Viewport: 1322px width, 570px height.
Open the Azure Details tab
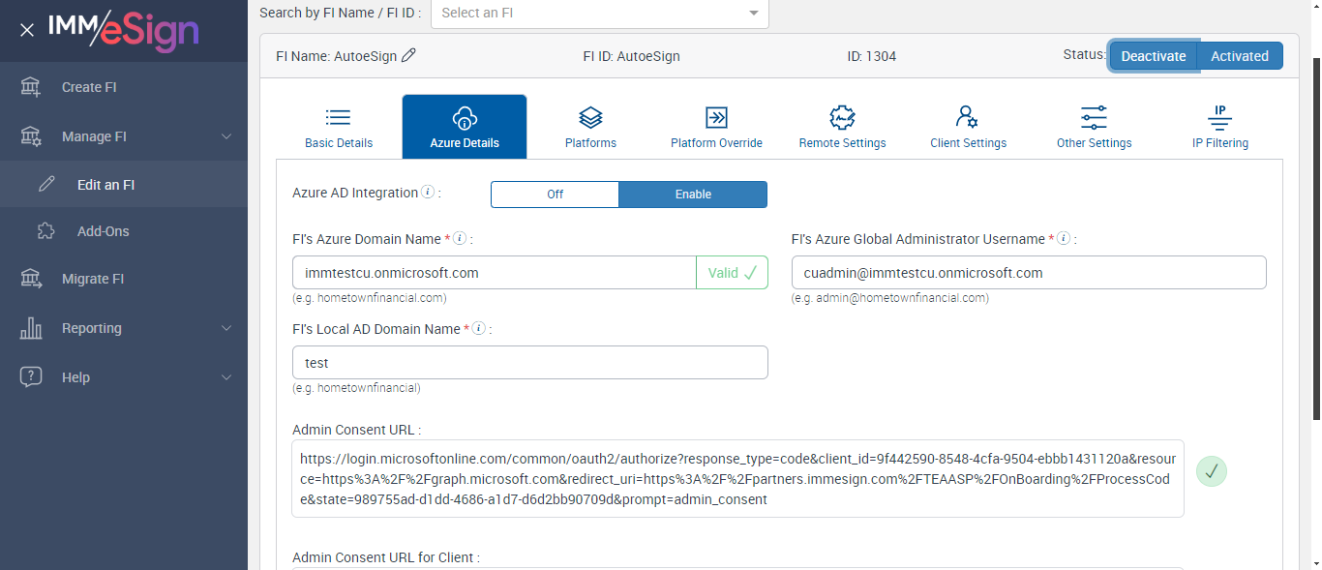(465, 127)
